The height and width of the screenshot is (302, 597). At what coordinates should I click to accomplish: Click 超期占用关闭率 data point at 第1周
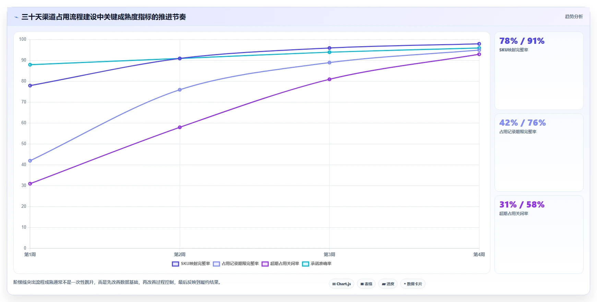tap(30, 184)
